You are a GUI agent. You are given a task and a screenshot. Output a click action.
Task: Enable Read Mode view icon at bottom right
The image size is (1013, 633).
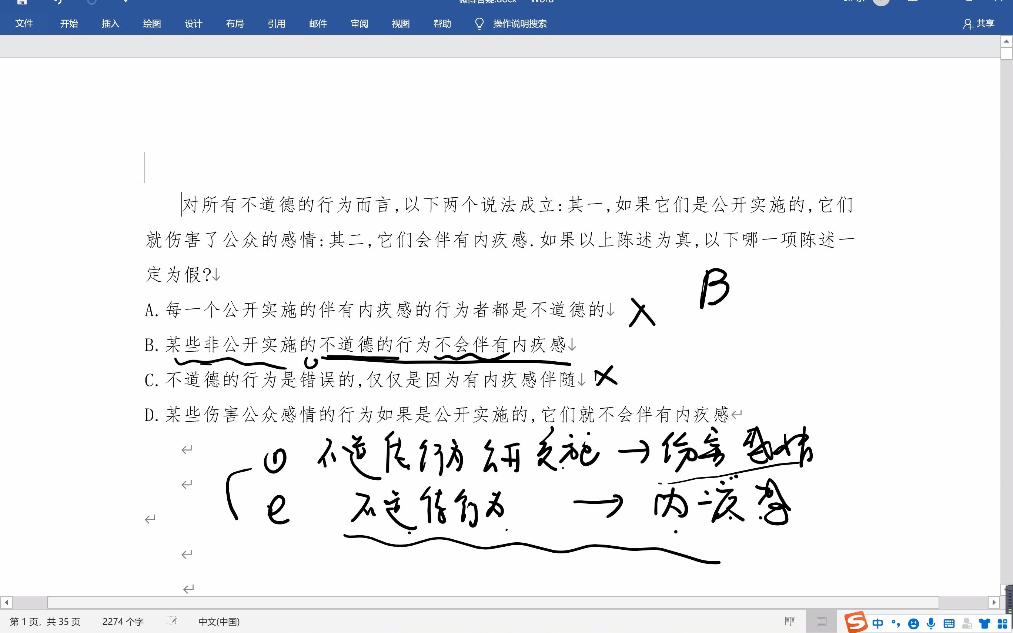tap(790, 621)
